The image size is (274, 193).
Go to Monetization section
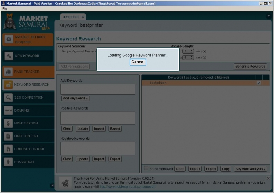pos(28,123)
